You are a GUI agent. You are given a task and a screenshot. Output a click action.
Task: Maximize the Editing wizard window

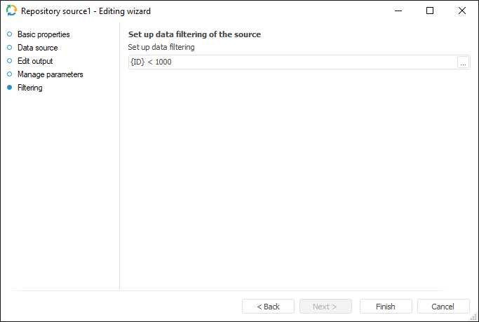(430, 11)
